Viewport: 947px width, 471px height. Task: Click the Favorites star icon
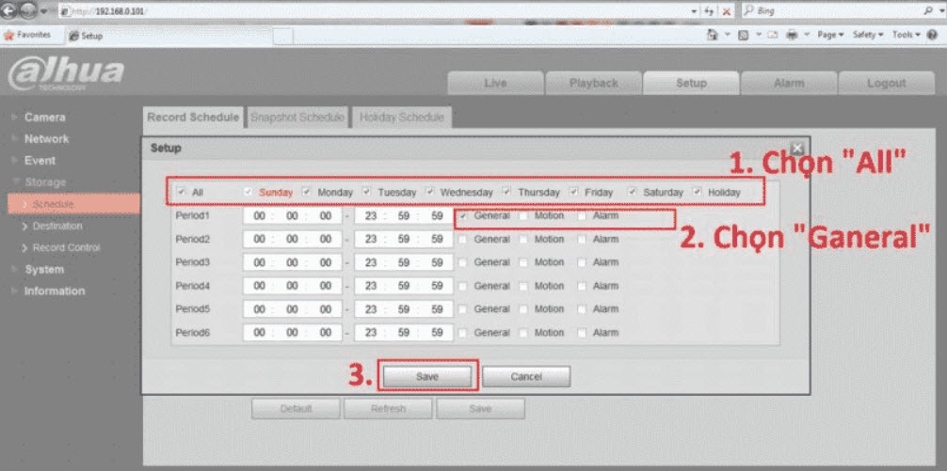[x=9, y=35]
